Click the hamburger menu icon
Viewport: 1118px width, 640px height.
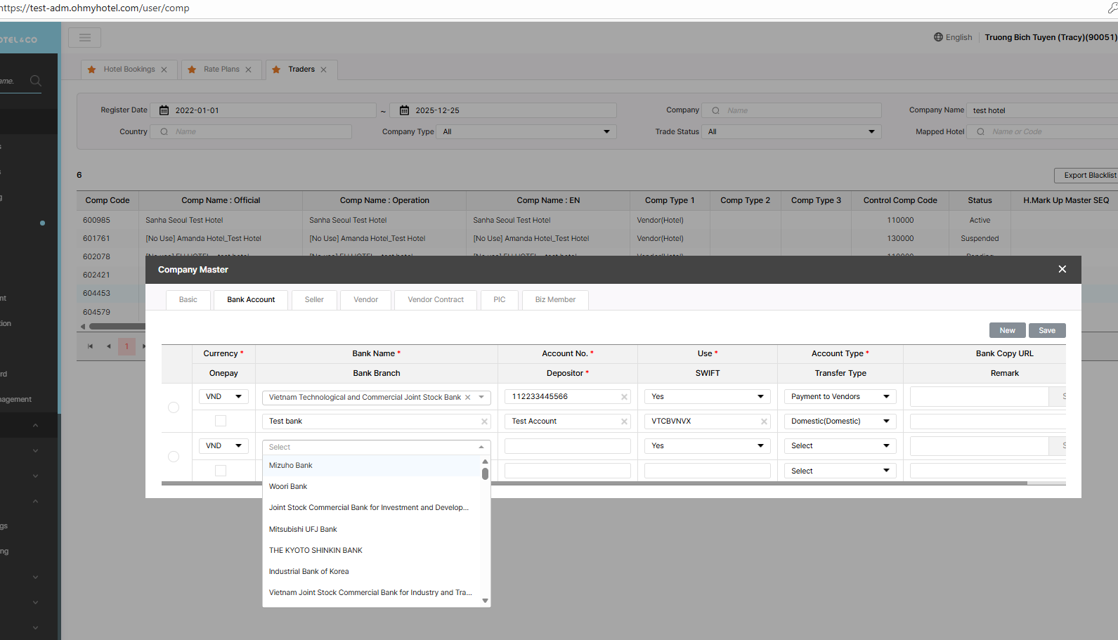click(x=85, y=38)
